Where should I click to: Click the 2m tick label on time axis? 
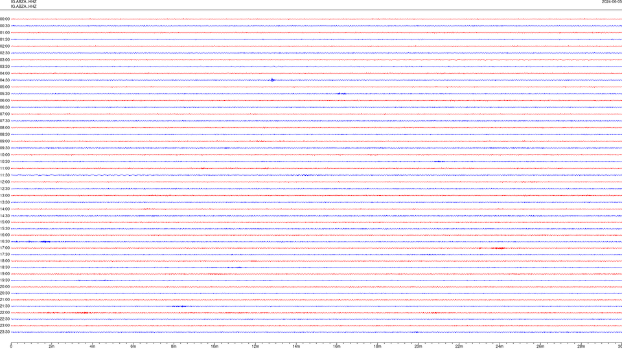coord(52,346)
